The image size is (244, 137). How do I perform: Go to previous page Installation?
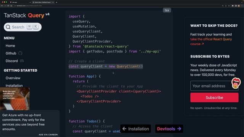coord(136,129)
